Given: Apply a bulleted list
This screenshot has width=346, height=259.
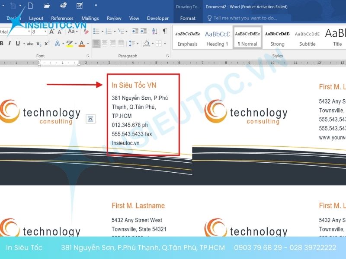Looking at the screenshot, I should [96, 32].
